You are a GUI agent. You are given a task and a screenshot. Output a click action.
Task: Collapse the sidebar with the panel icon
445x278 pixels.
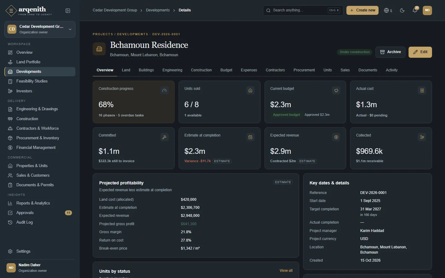[68, 11]
